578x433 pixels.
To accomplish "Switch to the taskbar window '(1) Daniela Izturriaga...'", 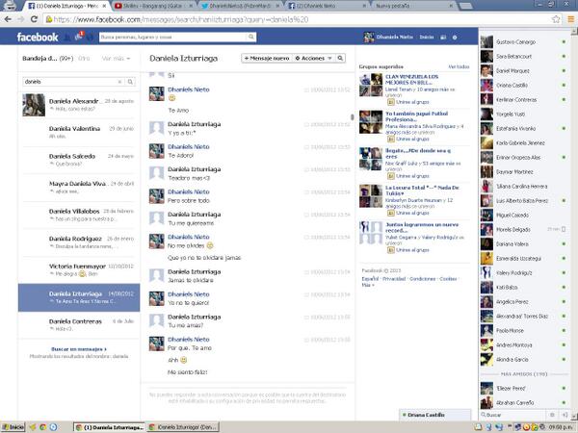I will coord(110,427).
